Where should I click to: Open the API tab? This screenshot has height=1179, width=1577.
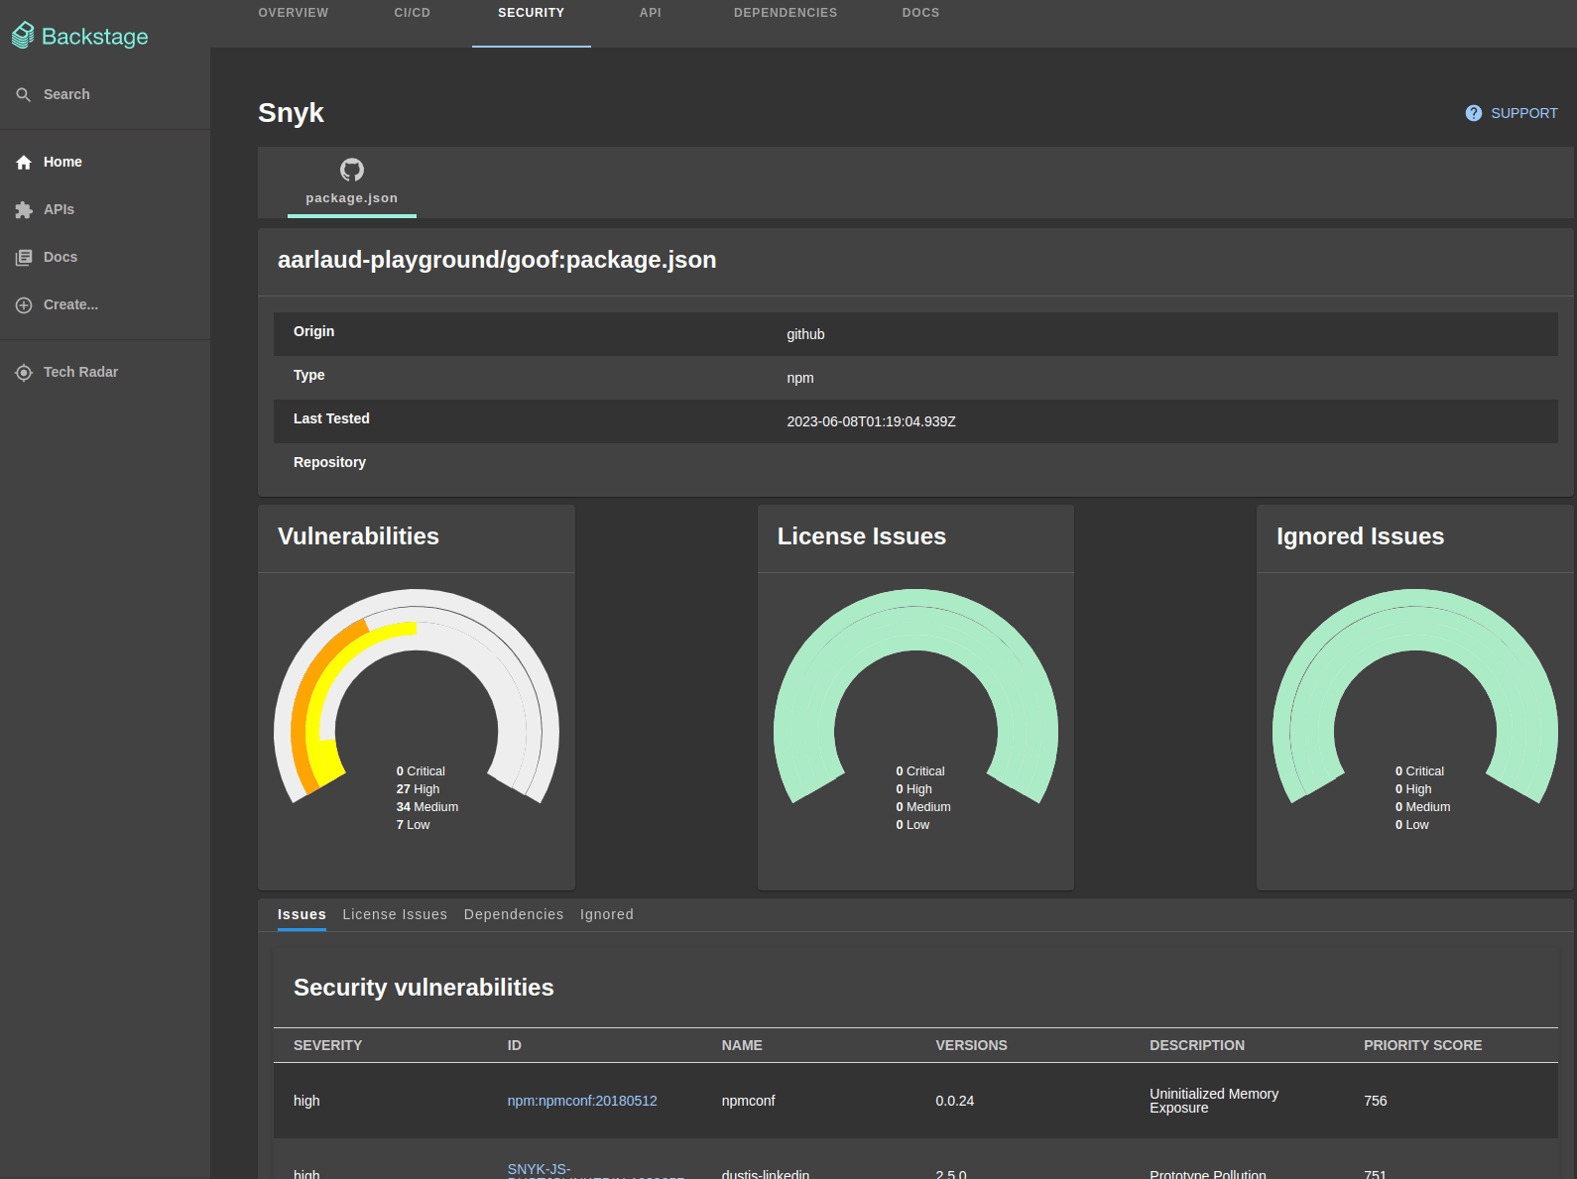tap(651, 13)
